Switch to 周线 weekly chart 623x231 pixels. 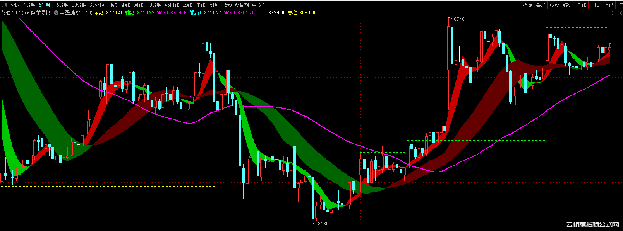[x=125, y=5]
